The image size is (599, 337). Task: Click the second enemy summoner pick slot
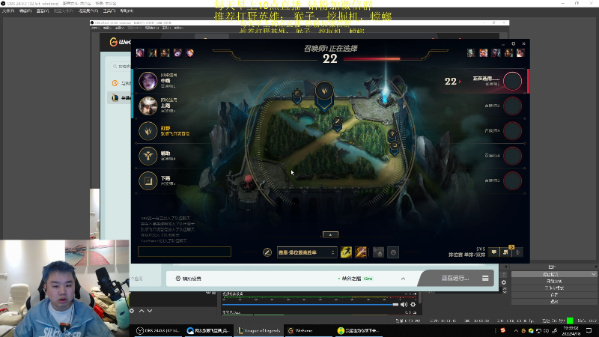point(512,106)
